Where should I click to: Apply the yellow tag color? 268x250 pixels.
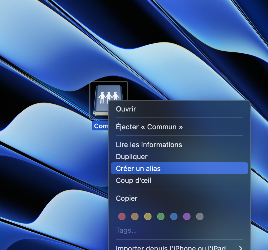(148, 216)
